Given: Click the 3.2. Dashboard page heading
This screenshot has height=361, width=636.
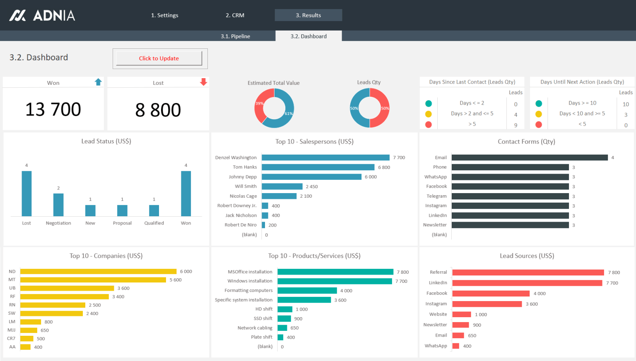Looking at the screenshot, I should (39, 57).
